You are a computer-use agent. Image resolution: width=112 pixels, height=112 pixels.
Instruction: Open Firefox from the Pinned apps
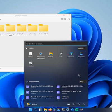tap(31, 55)
